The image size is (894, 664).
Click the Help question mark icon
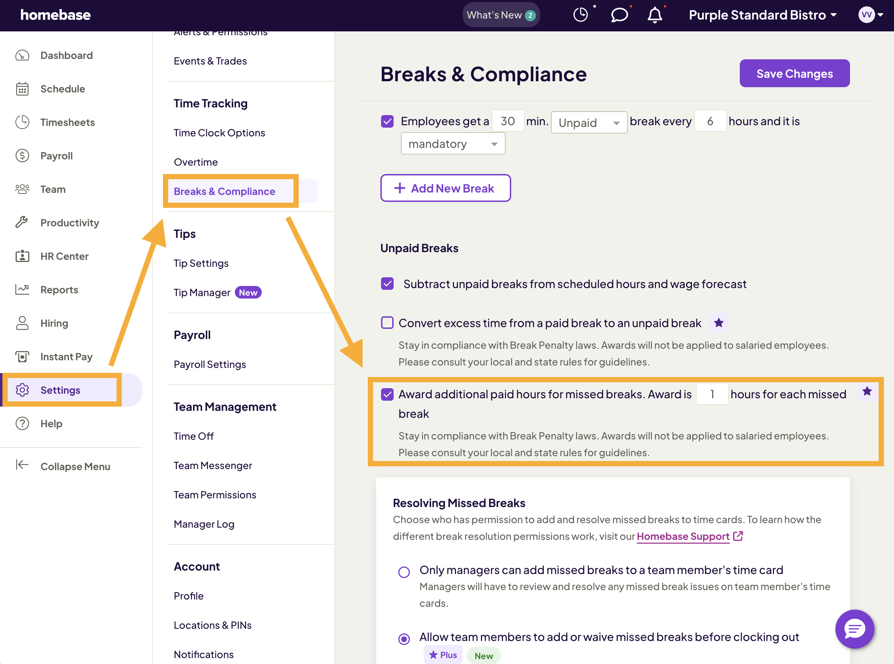pos(22,424)
